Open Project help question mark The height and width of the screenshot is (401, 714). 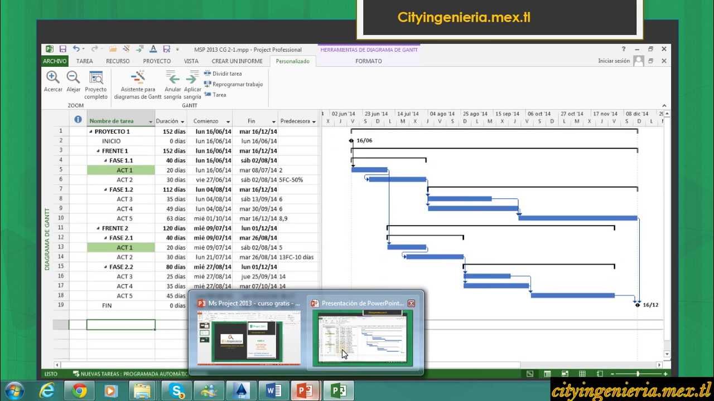point(624,49)
